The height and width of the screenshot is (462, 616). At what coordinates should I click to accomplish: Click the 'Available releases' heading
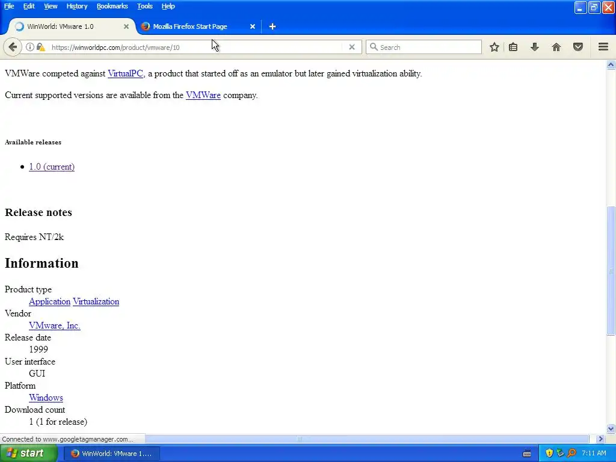click(33, 142)
